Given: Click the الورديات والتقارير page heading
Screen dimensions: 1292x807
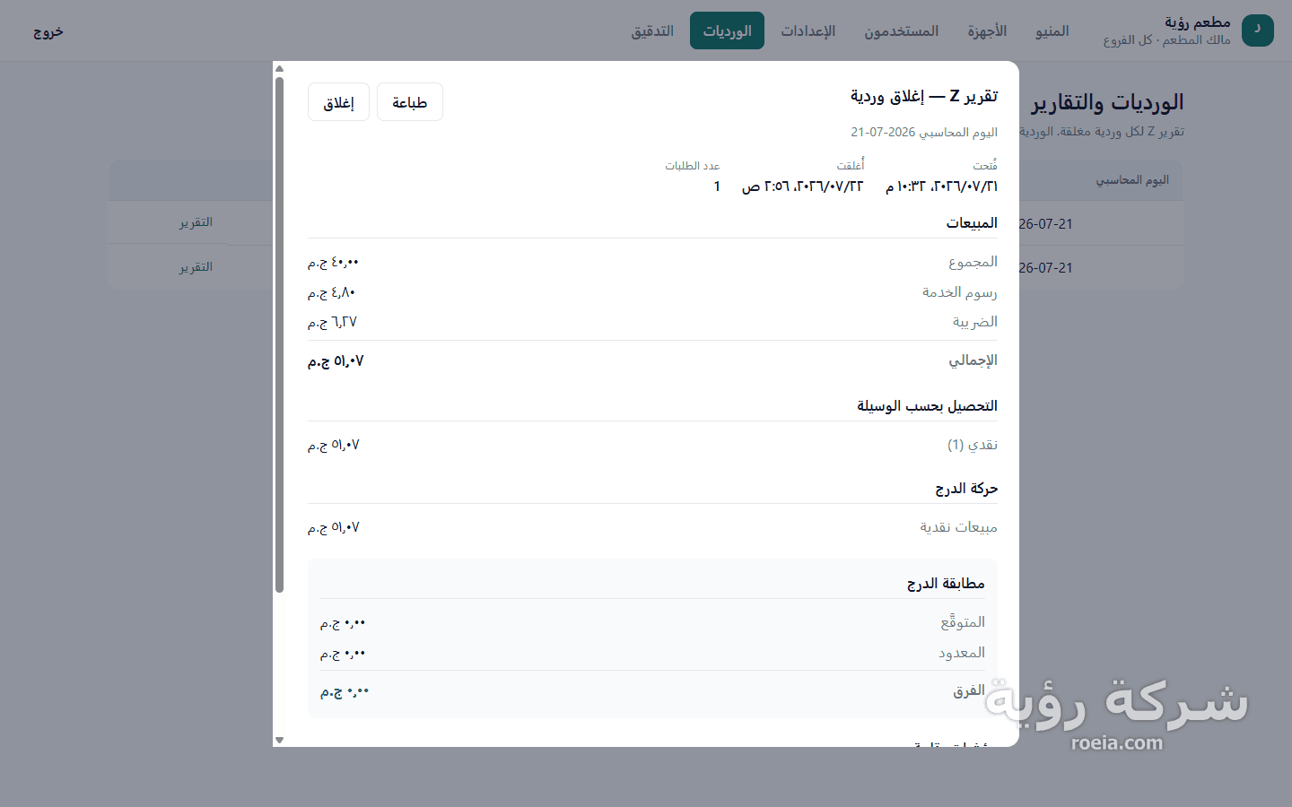Looking at the screenshot, I should [1107, 102].
